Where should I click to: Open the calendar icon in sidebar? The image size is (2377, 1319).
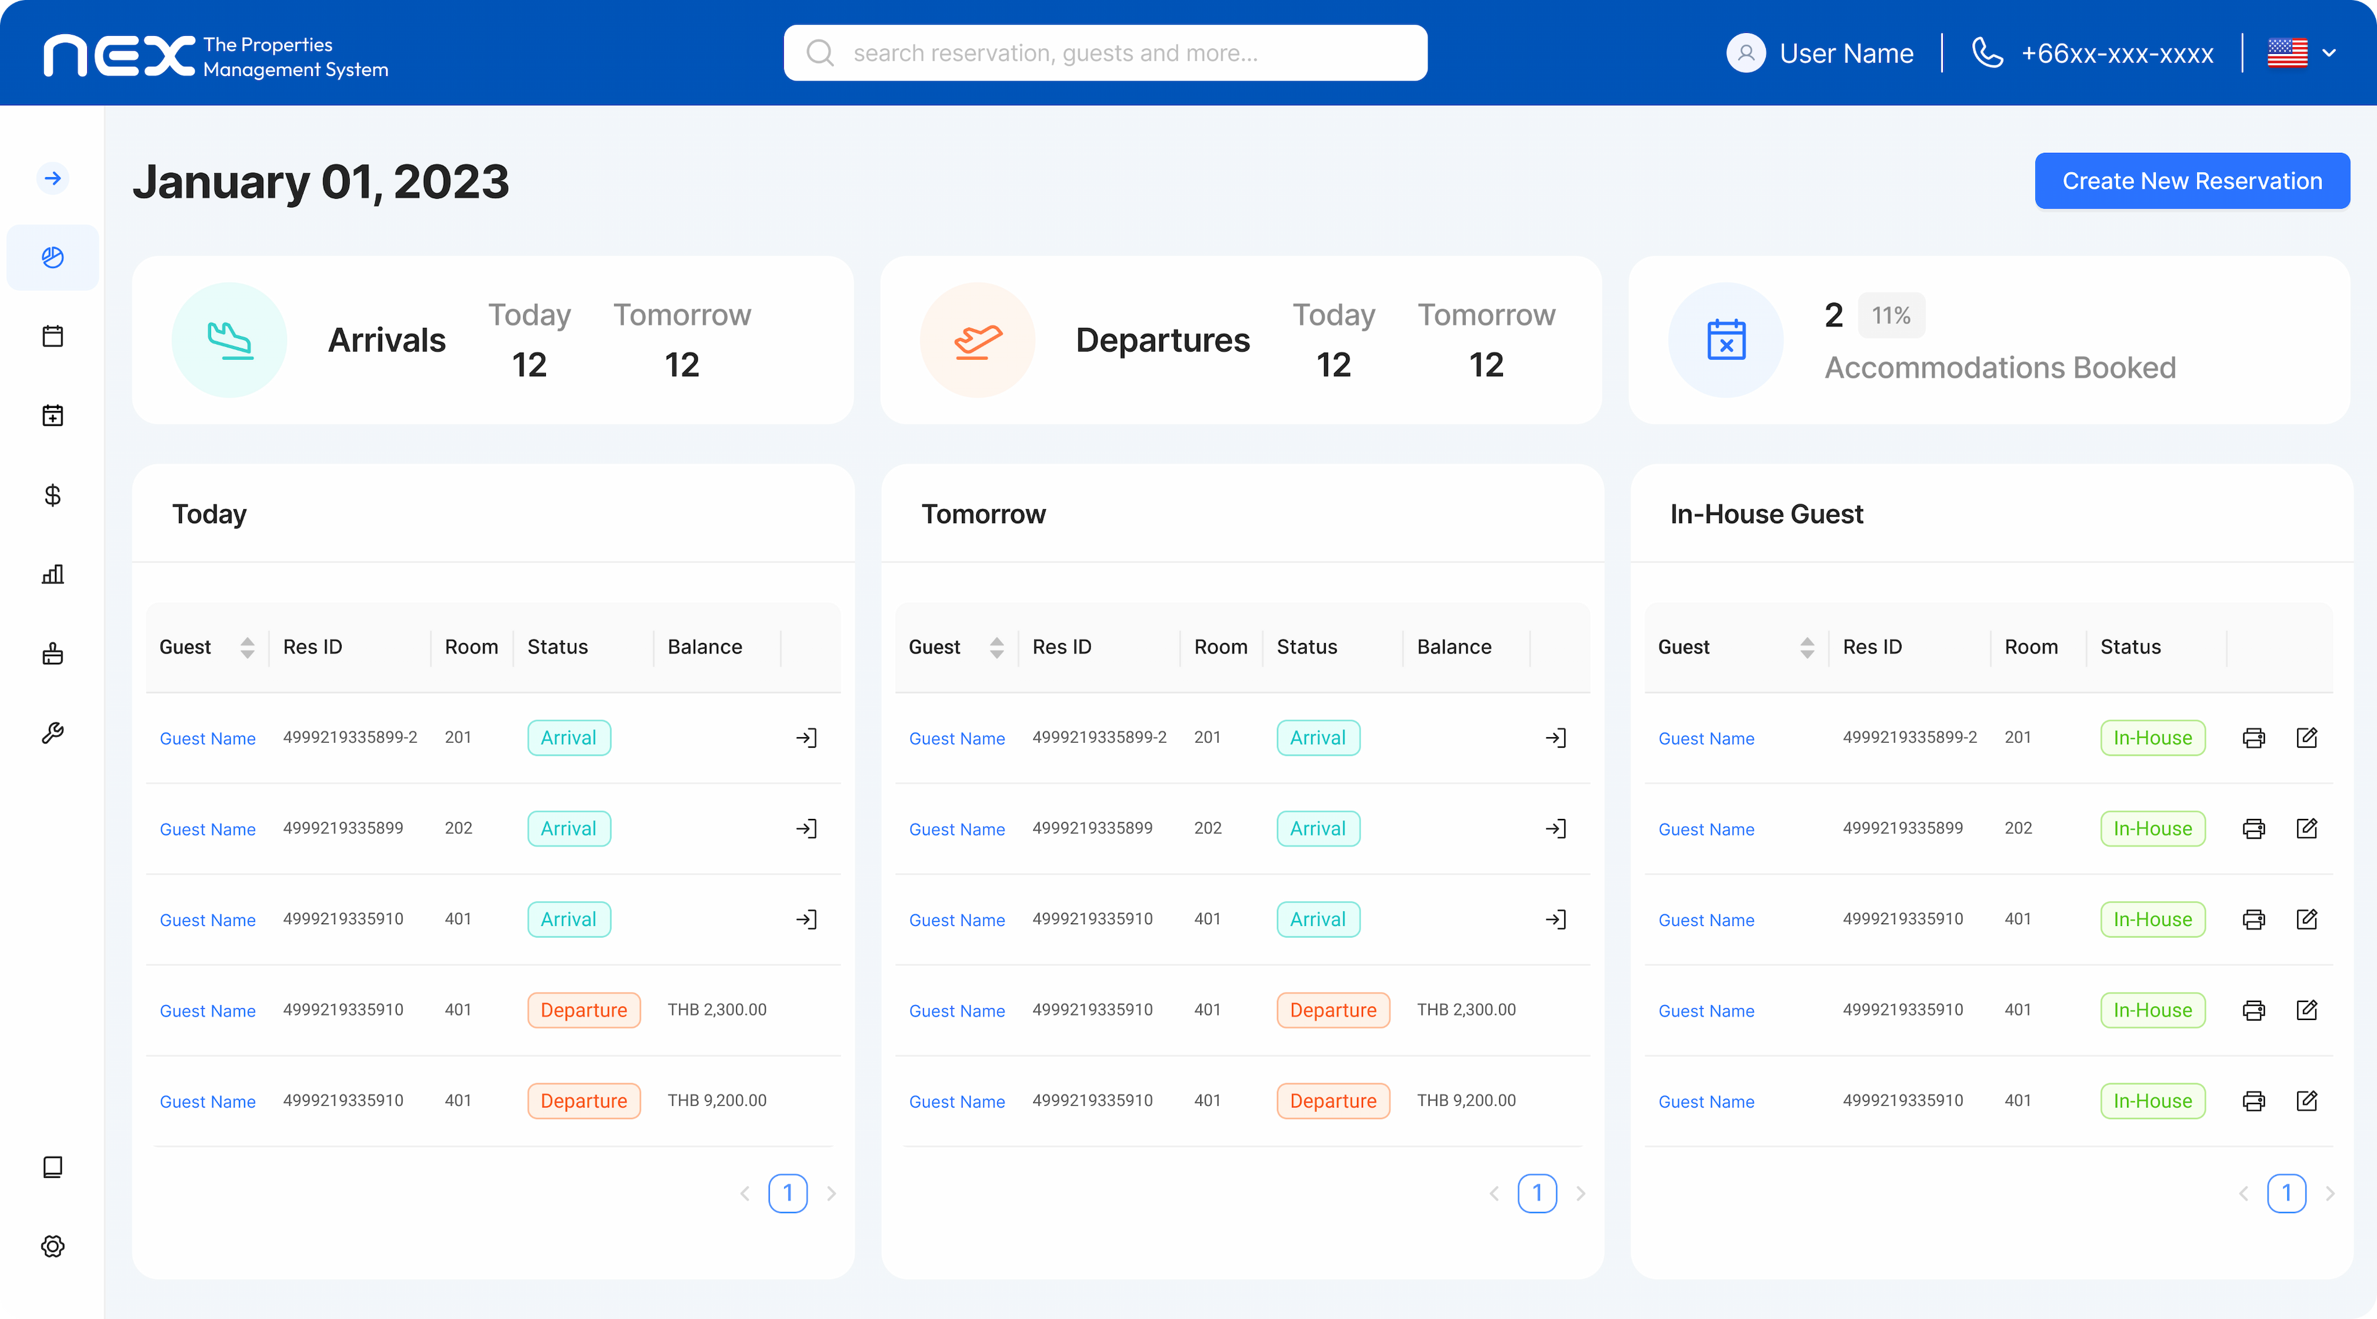point(53,335)
